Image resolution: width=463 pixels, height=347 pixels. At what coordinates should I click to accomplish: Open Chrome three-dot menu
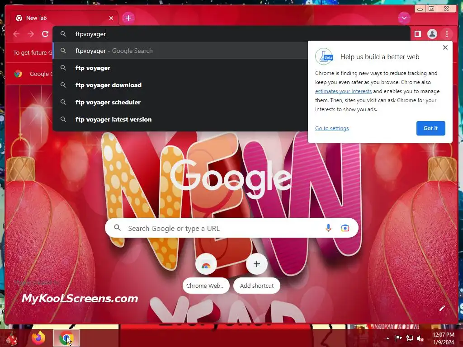coord(447,34)
